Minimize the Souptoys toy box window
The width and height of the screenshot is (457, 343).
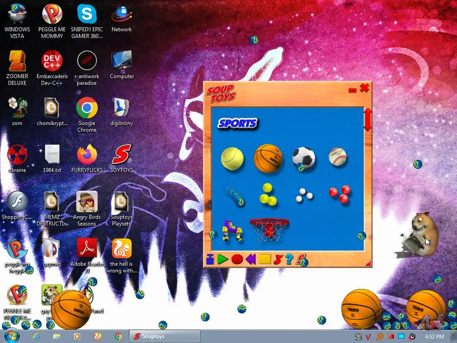pyautogui.click(x=353, y=90)
